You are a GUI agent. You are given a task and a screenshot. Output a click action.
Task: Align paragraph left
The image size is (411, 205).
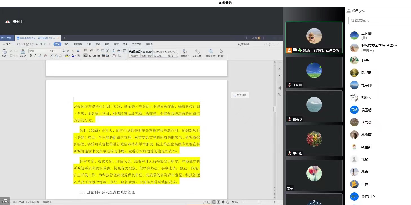pyautogui.click(x=85, y=55)
